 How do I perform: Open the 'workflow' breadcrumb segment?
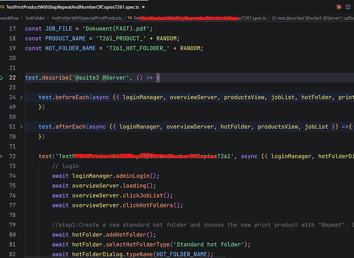(x=9, y=18)
